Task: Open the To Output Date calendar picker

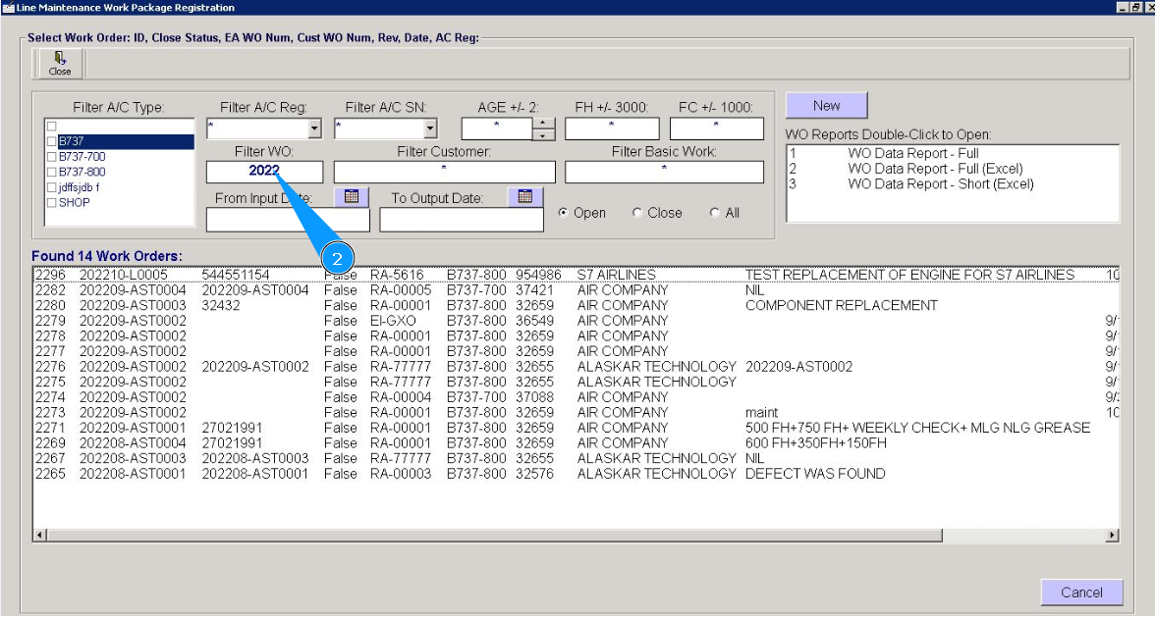Action: coord(525,197)
